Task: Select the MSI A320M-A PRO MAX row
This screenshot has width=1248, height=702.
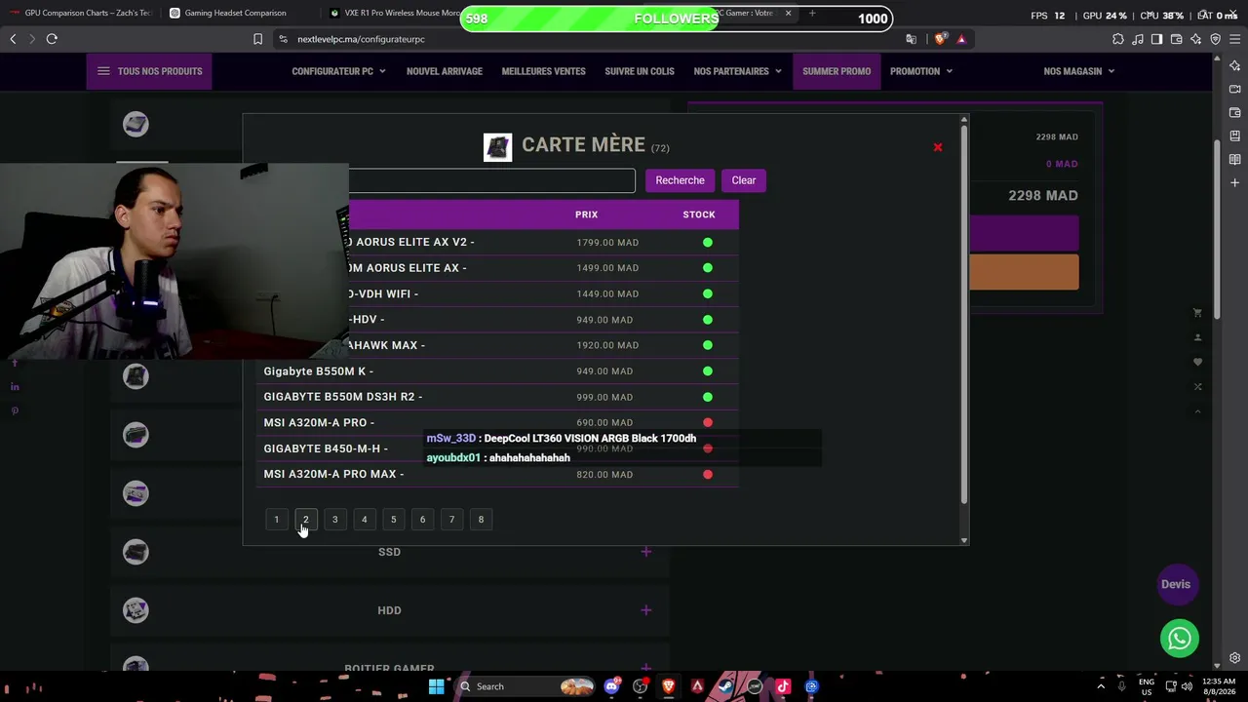Action: pyautogui.click(x=497, y=474)
